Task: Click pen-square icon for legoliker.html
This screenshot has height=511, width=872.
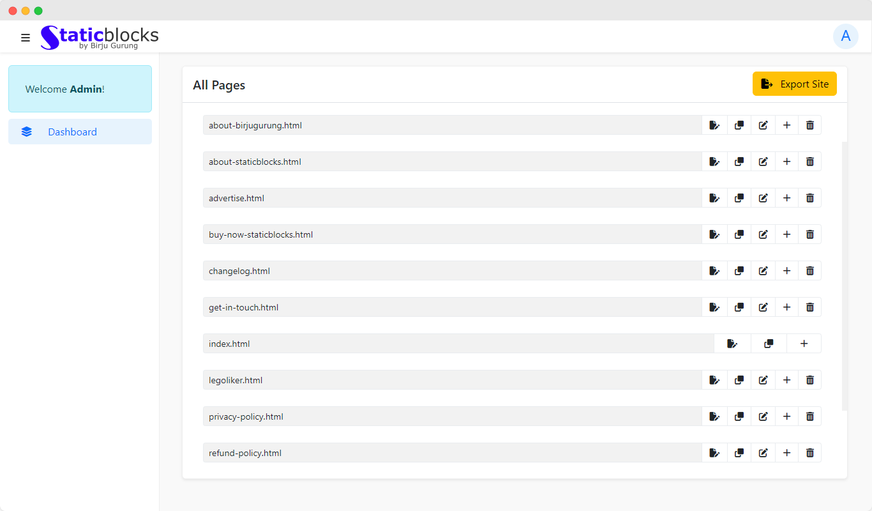Action: click(763, 380)
